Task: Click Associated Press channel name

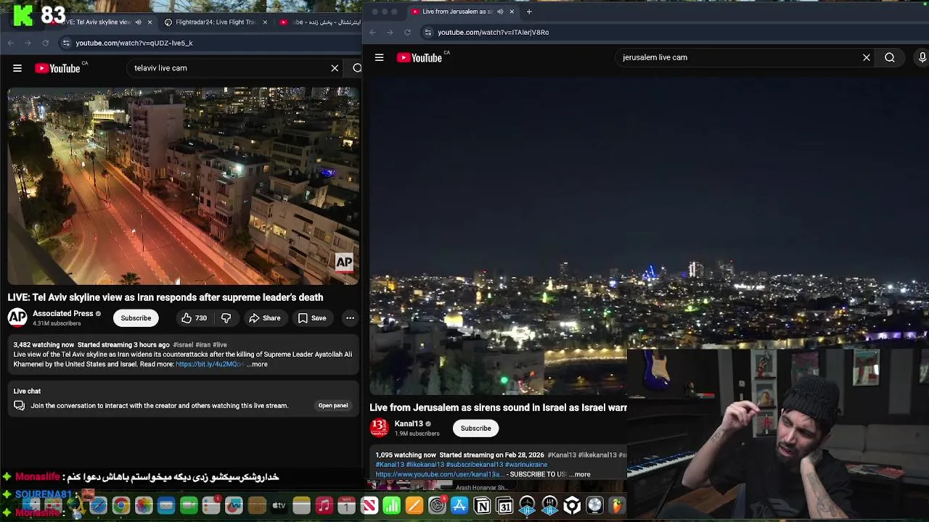Action: point(62,313)
